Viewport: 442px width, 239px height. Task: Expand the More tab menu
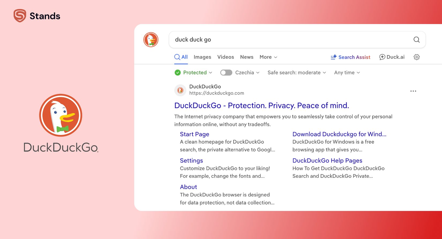(268, 57)
